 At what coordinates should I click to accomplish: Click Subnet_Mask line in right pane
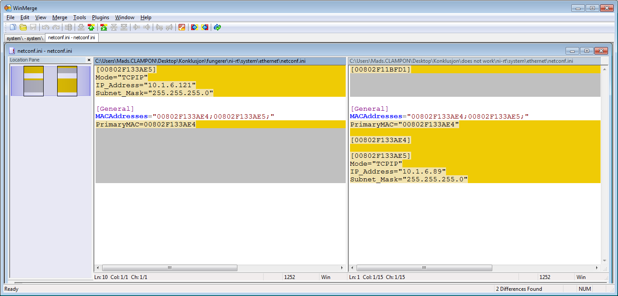coord(409,179)
